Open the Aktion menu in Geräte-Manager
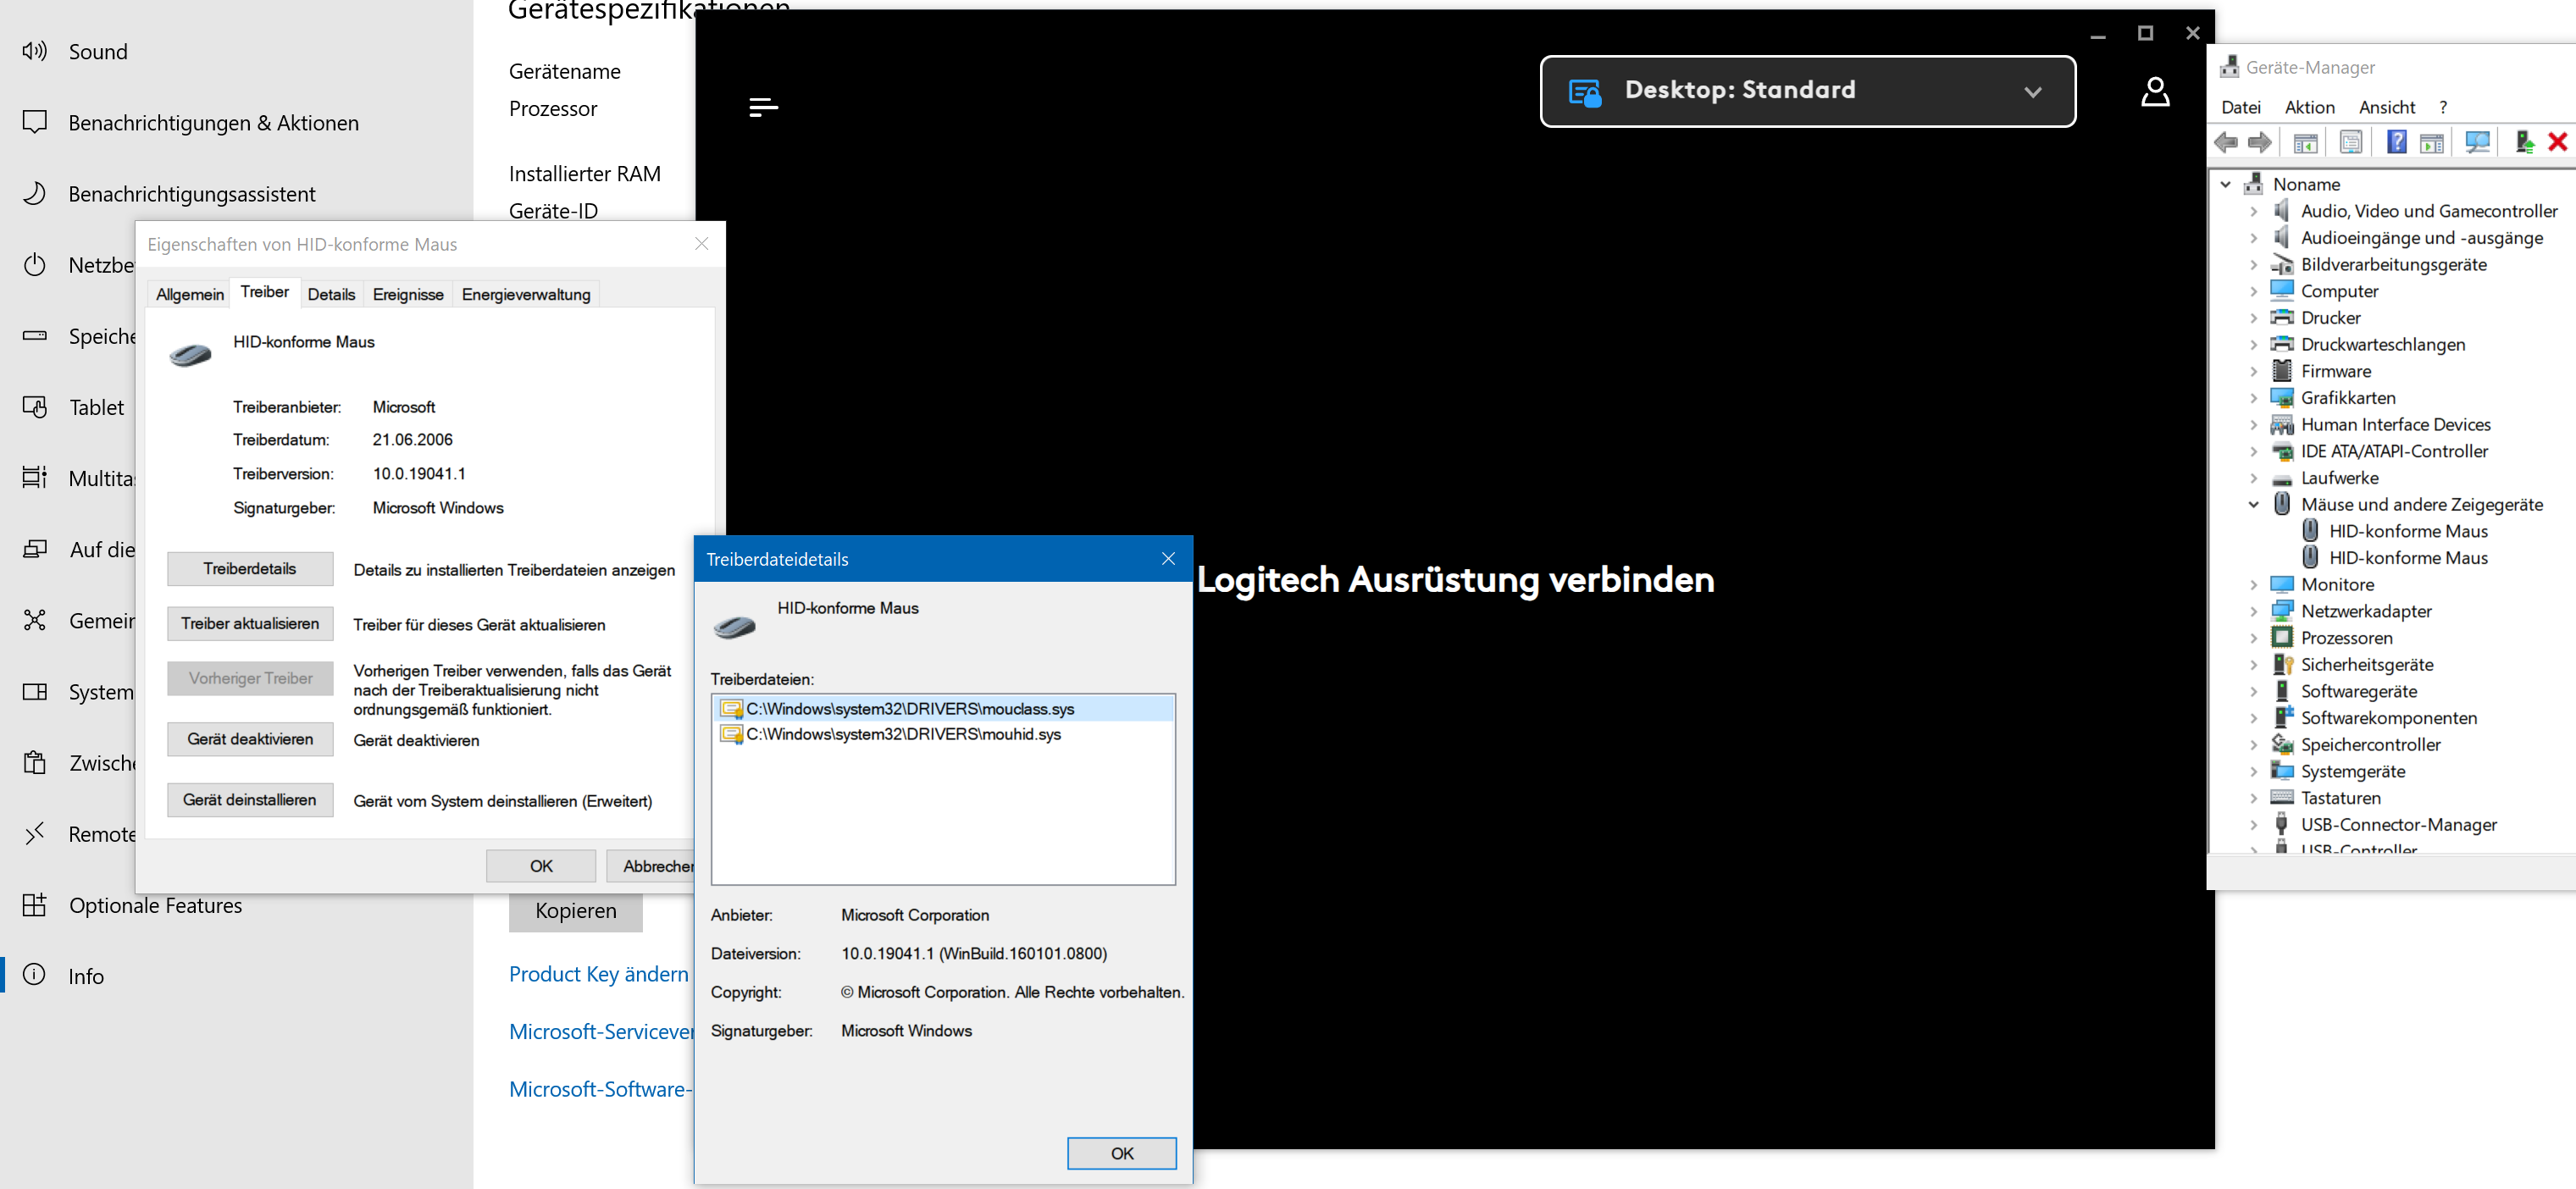The height and width of the screenshot is (1189, 2576). point(2308,107)
